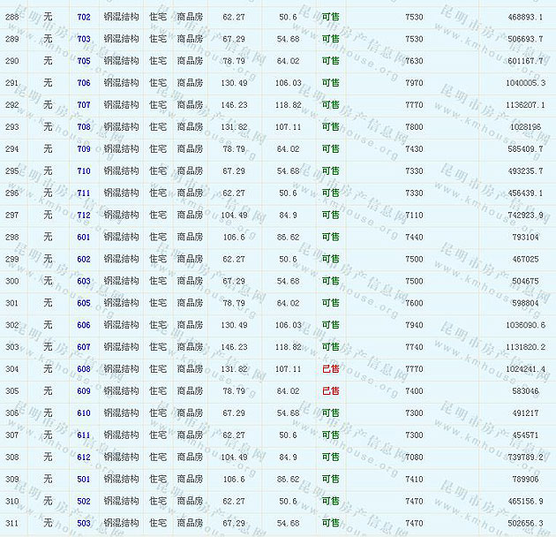This screenshot has width=556, height=537.
Task: Click room number 703 link
Action: pos(84,40)
